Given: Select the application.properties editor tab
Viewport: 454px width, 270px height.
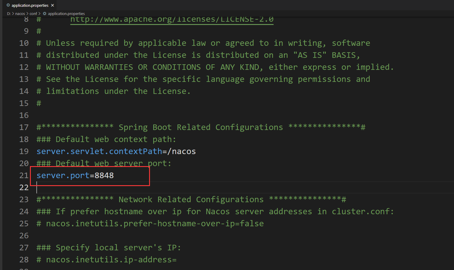Looking at the screenshot, I should point(29,5).
